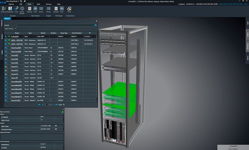Go to the previous page of devices
Viewport: 249px width, 150px height.
click(x=43, y=105)
